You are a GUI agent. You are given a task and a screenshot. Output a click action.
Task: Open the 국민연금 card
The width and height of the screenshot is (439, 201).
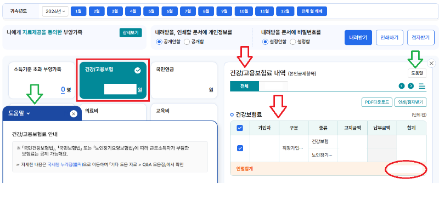coord(184,80)
